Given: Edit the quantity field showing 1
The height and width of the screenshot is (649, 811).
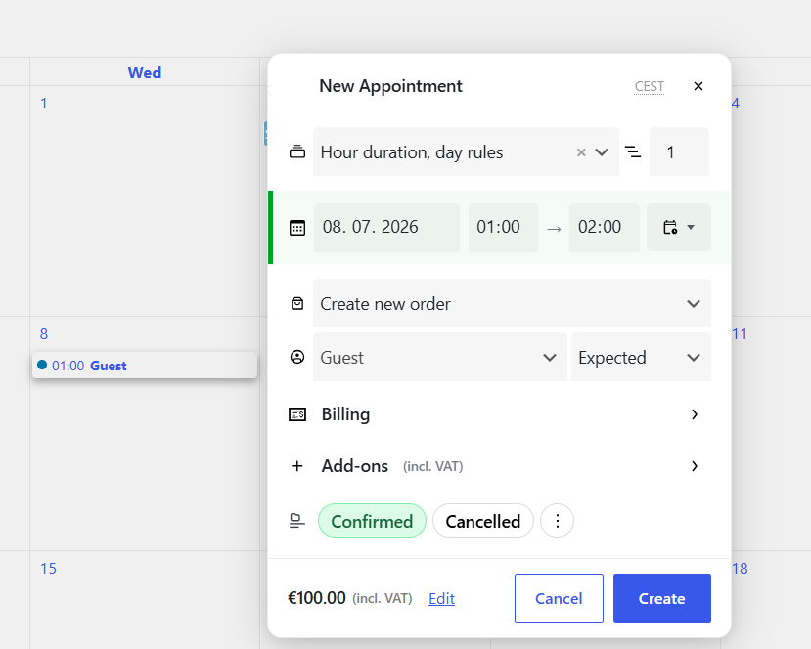Looking at the screenshot, I should (x=679, y=151).
